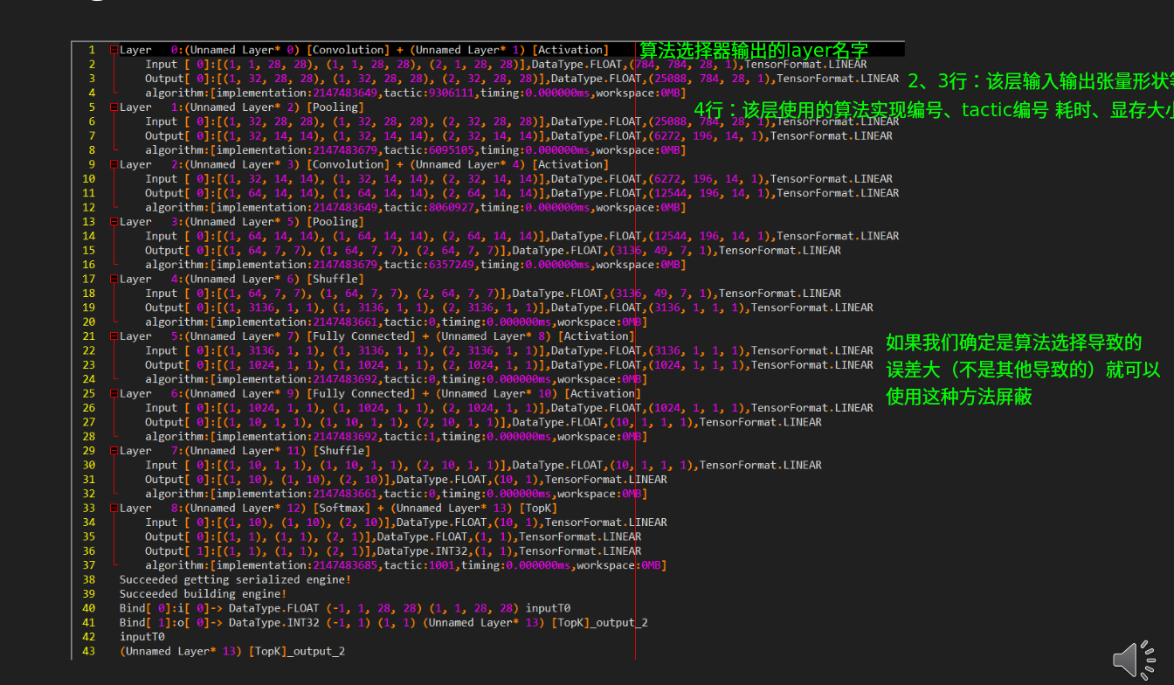Collapse the Layer 1 Pooling block
This screenshot has width=1174, height=685.
tap(114, 107)
